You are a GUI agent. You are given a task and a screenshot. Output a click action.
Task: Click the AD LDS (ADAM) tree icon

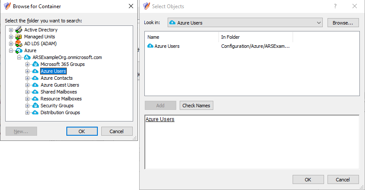pos(19,44)
